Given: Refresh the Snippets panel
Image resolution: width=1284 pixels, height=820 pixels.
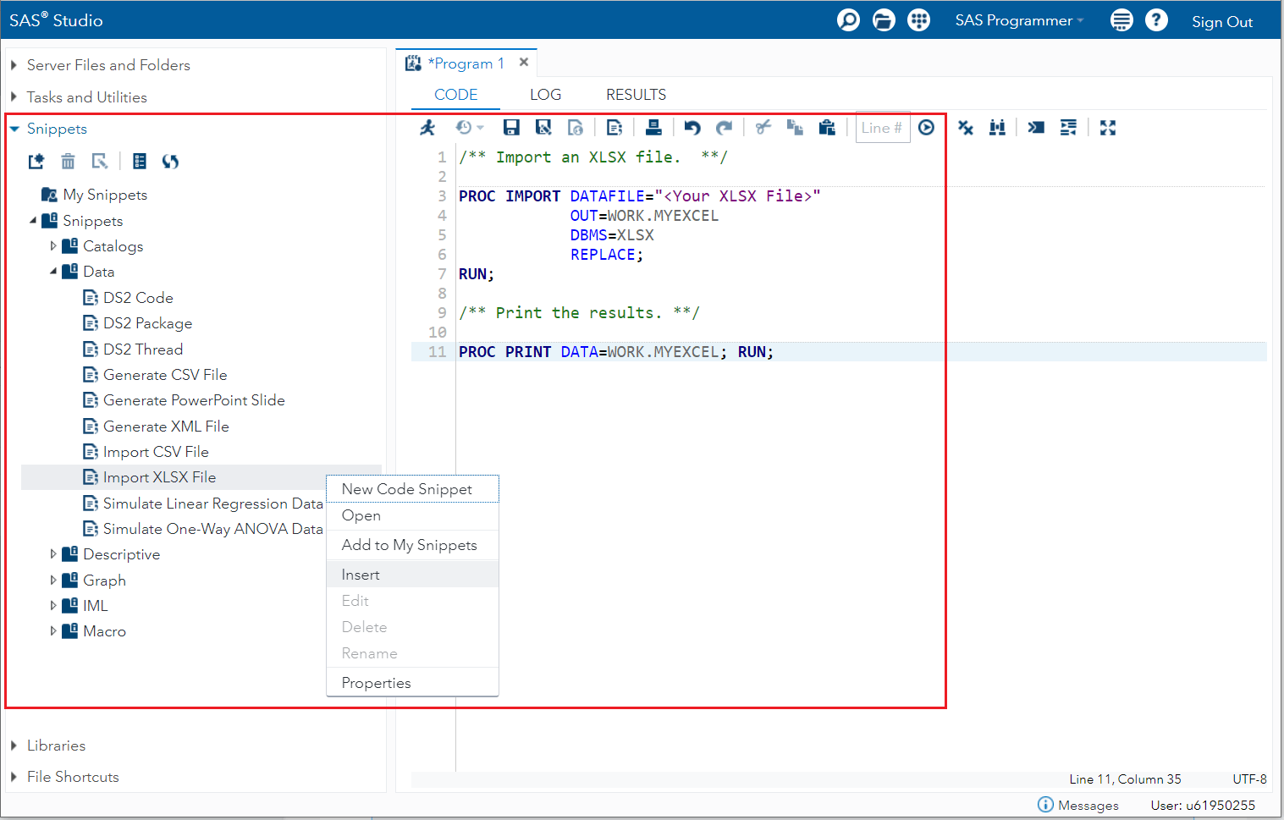Looking at the screenshot, I should [171, 162].
